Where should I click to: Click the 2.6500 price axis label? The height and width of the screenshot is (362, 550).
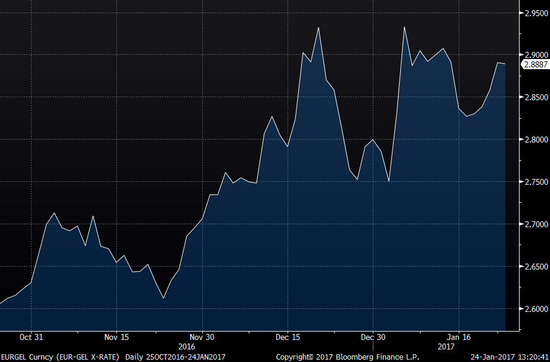click(535, 267)
